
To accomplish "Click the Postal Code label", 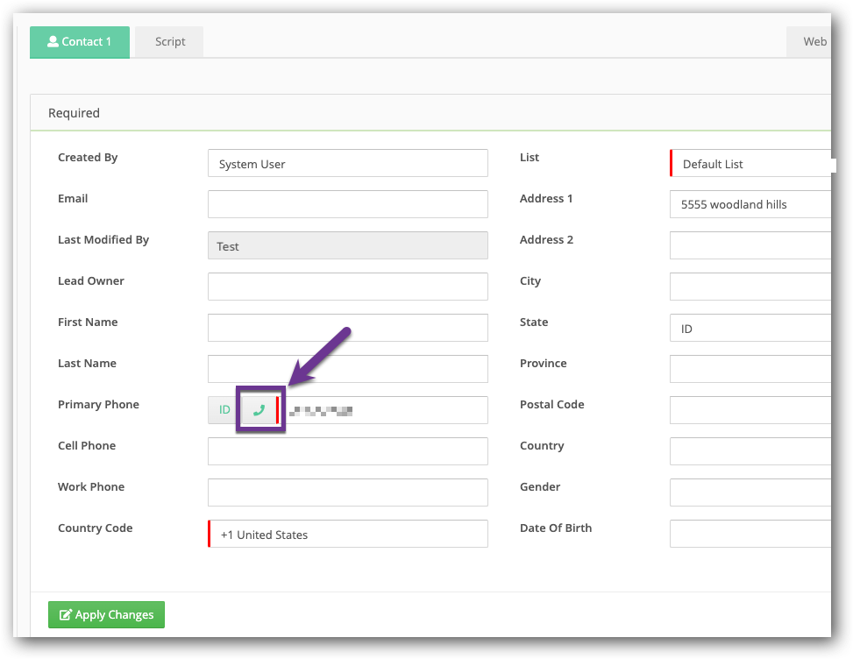I will coord(551,405).
